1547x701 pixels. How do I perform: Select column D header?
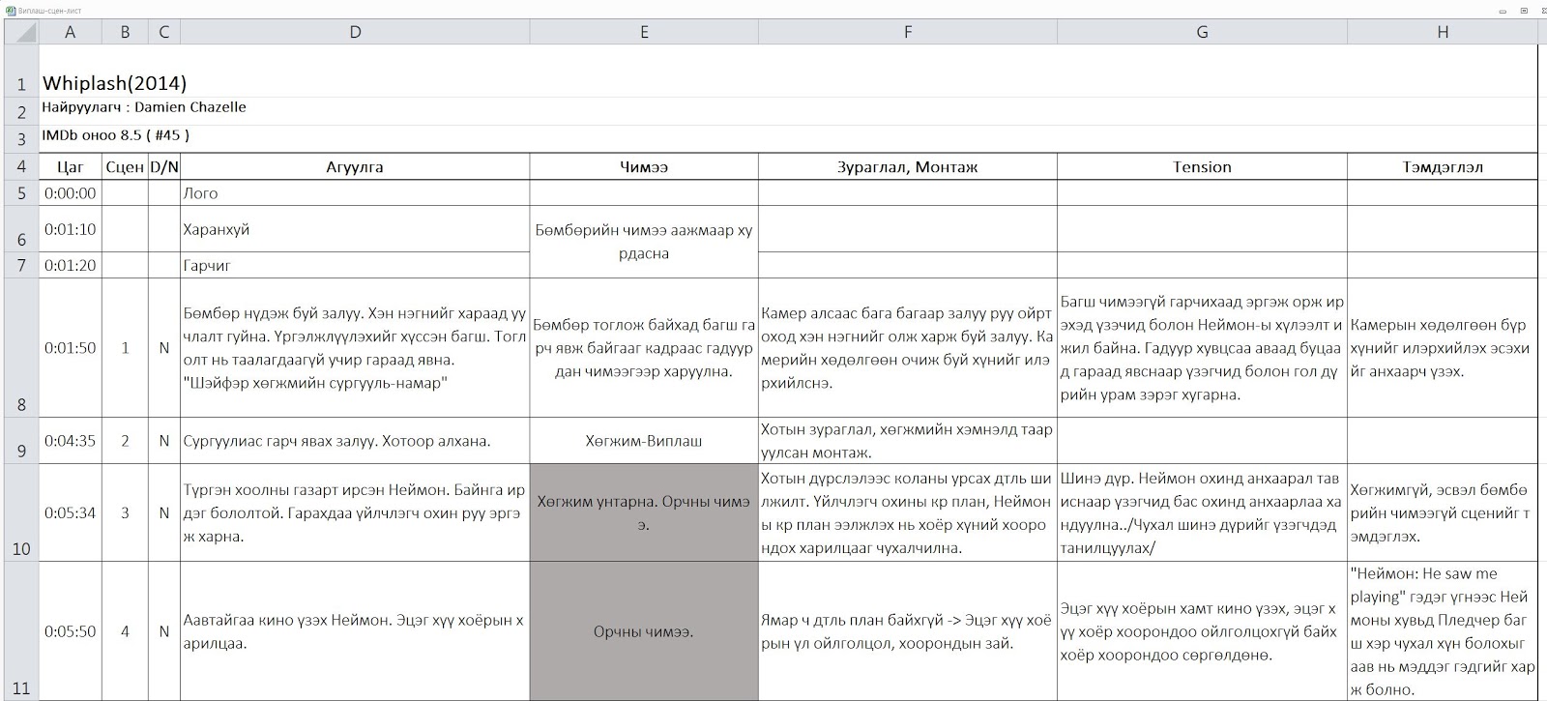coord(355,32)
